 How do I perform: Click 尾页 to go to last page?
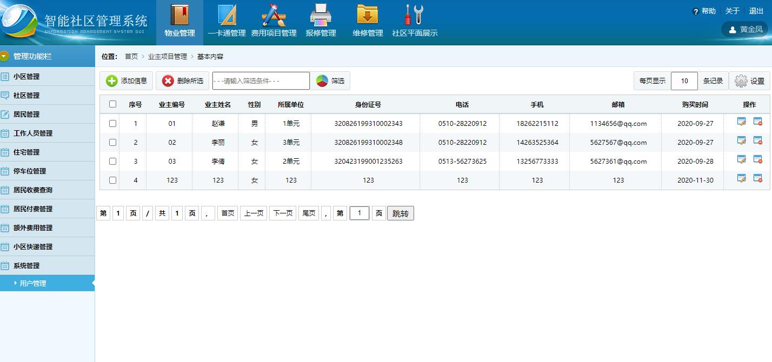[x=309, y=213]
